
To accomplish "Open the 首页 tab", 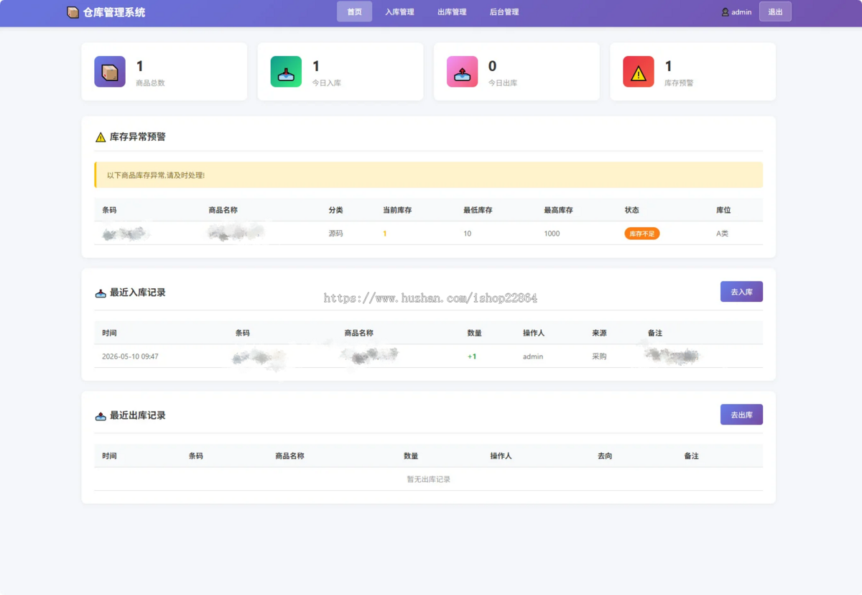I will pyautogui.click(x=354, y=11).
